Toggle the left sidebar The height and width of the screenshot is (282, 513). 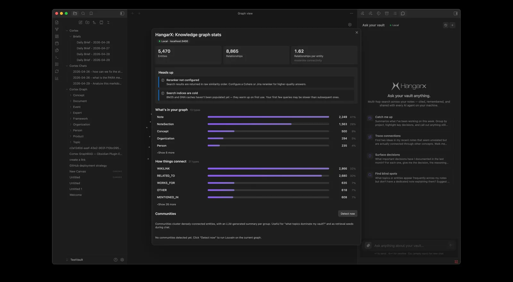click(x=122, y=13)
